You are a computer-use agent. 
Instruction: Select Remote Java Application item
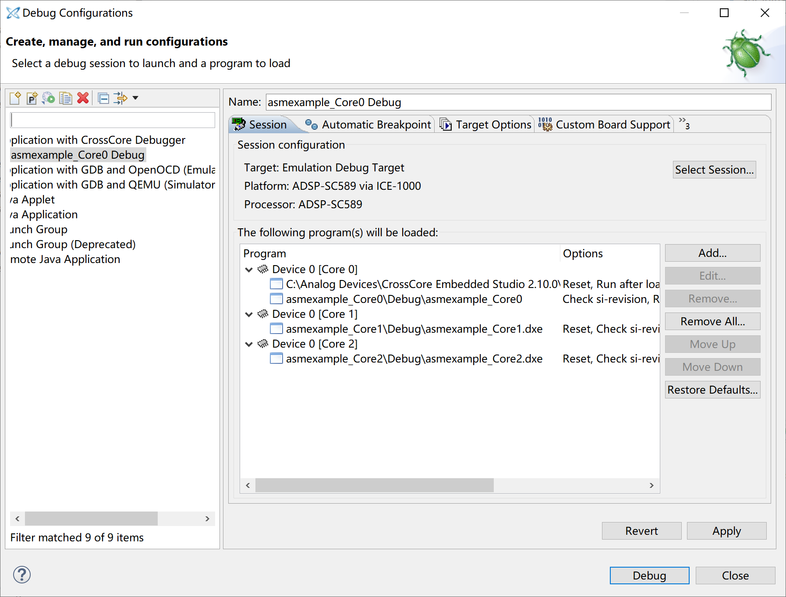[65, 259]
